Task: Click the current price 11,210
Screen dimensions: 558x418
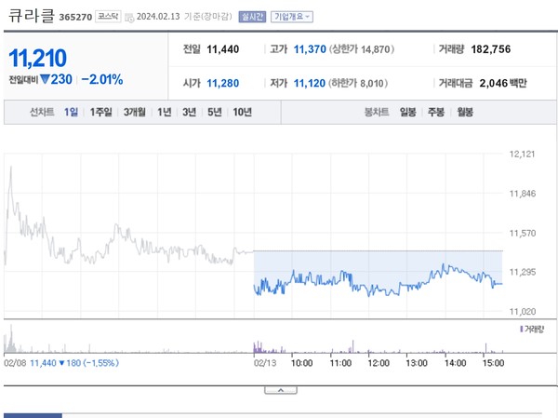Action: [x=38, y=58]
